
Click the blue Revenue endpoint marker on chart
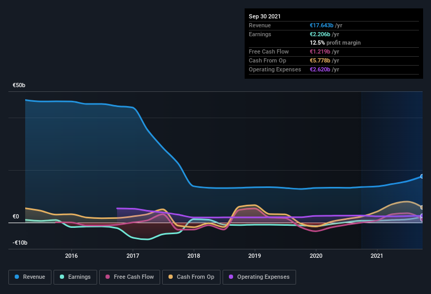422,176
